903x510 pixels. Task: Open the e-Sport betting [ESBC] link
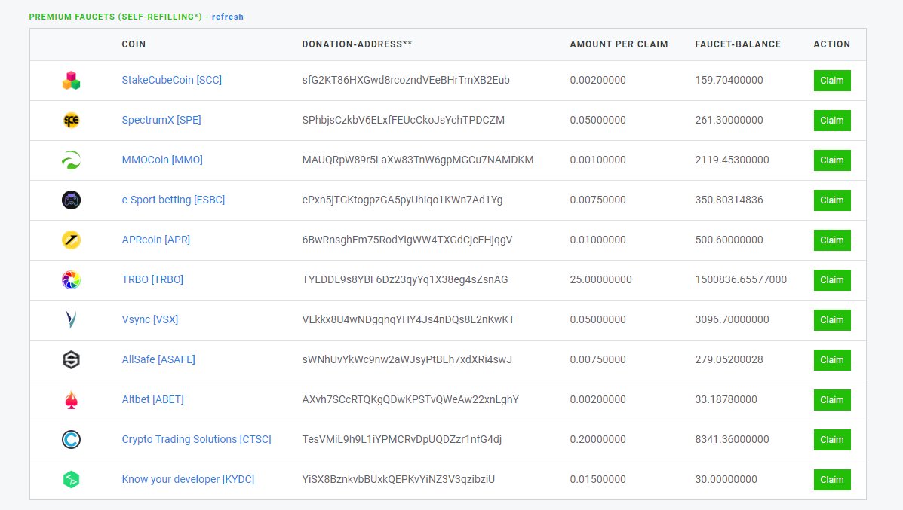click(x=174, y=200)
